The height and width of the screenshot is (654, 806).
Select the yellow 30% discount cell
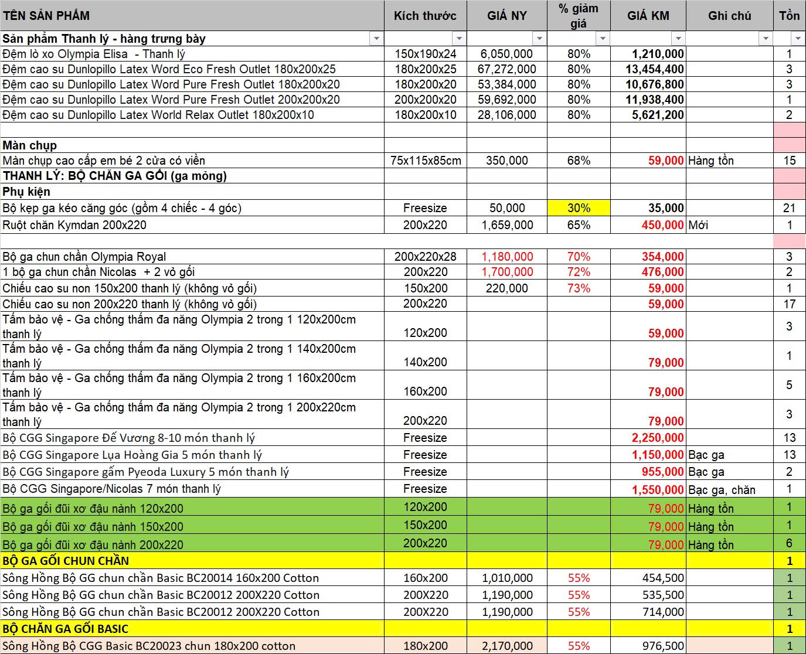[579, 208]
